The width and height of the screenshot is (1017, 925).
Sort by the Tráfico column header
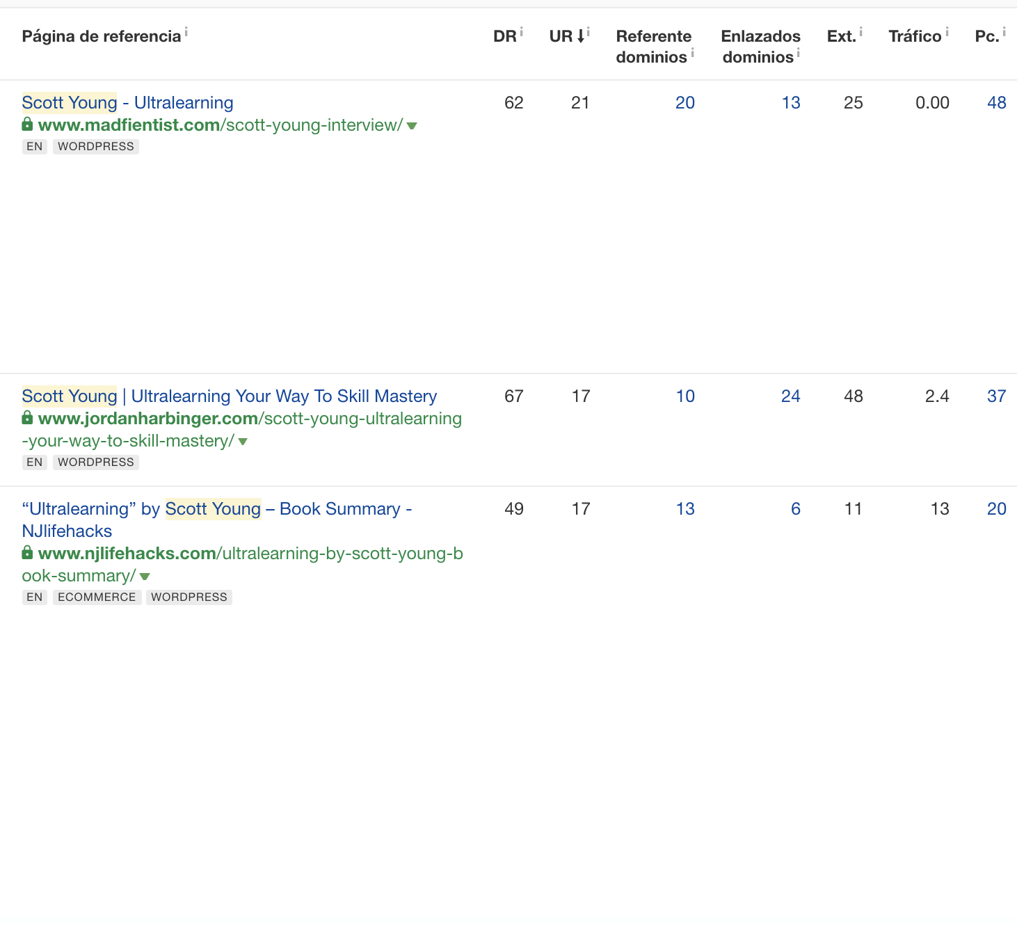pos(915,36)
